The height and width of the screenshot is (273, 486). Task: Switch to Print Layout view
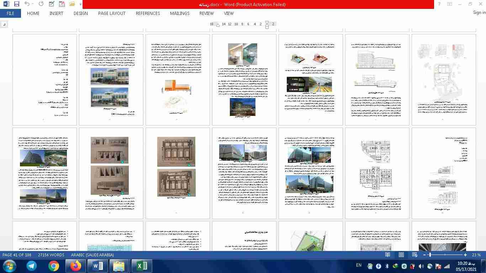[x=401, y=255]
